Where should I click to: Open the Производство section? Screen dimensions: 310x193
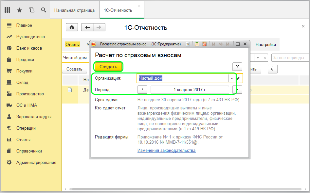click(x=30, y=94)
